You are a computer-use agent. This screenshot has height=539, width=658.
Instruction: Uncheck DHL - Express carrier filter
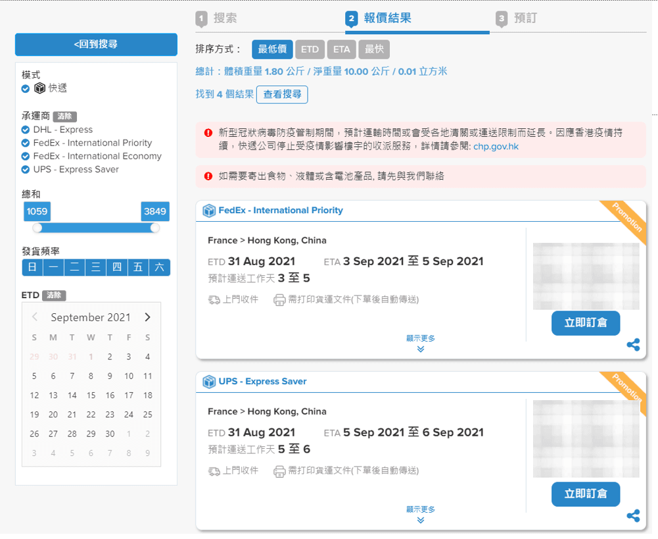(x=26, y=130)
